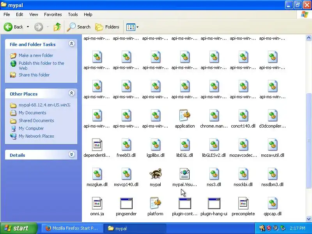The height and width of the screenshot is (234, 312).
Task: Open the Edit menu
Action: click(19, 14)
